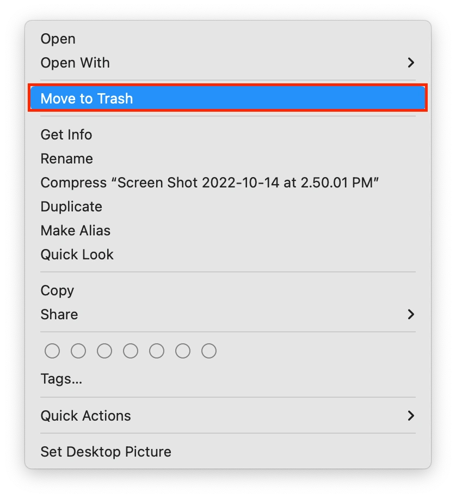Expand the "Share" submenu
The width and height of the screenshot is (456, 498).
(x=59, y=314)
